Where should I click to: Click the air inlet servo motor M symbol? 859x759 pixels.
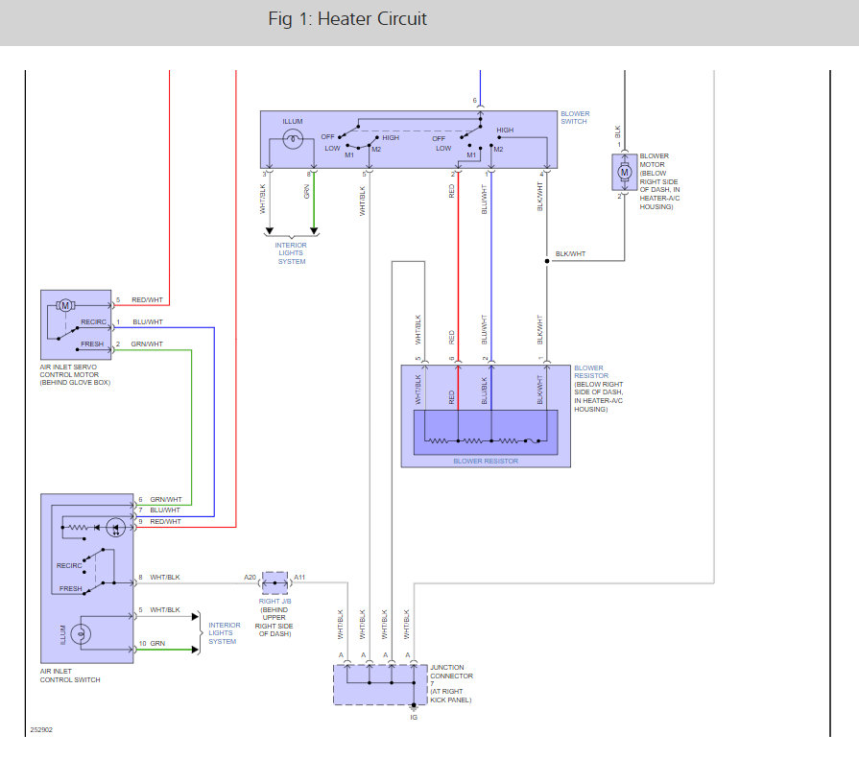65,305
